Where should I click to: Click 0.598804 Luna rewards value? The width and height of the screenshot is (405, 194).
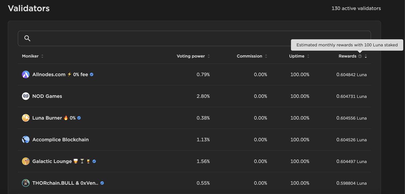351,183
